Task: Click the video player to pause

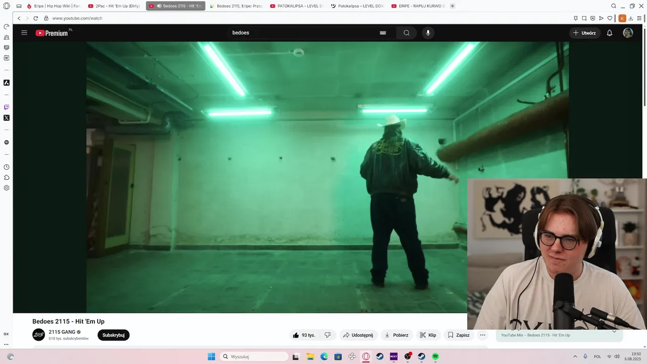Action: 277,177
